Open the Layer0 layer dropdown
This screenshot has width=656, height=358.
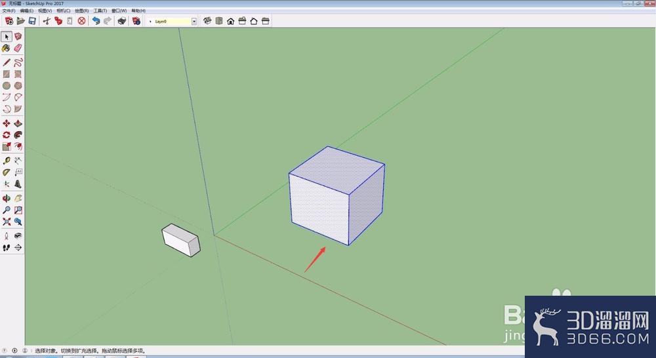click(x=194, y=22)
